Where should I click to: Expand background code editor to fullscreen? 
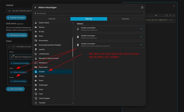tap(174, 15)
